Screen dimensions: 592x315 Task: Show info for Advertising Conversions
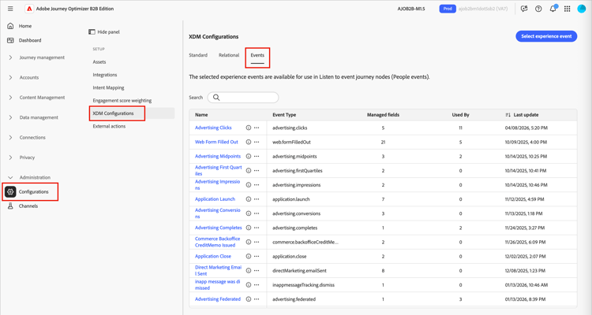click(249, 213)
